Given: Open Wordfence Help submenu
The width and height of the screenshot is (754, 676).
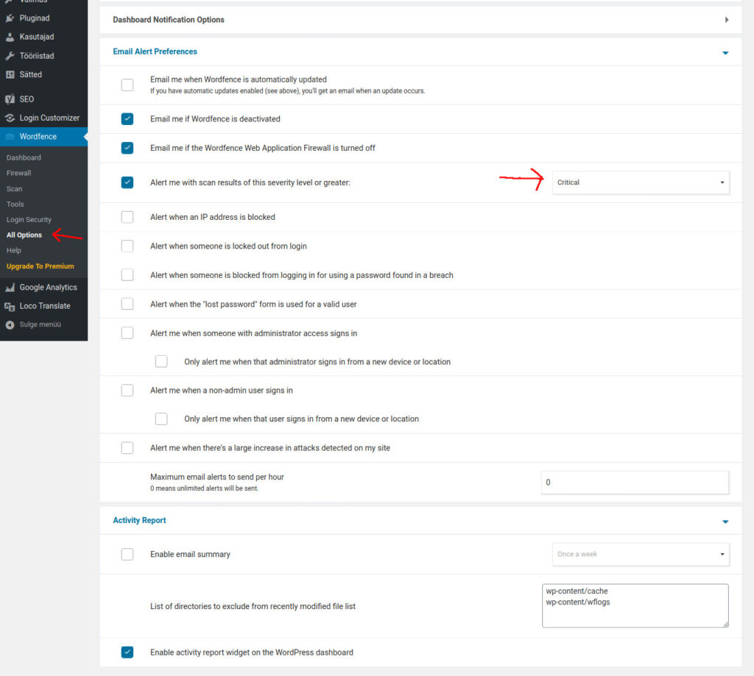Looking at the screenshot, I should click(x=14, y=250).
